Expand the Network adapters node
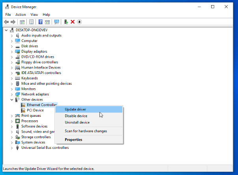 point(12,94)
